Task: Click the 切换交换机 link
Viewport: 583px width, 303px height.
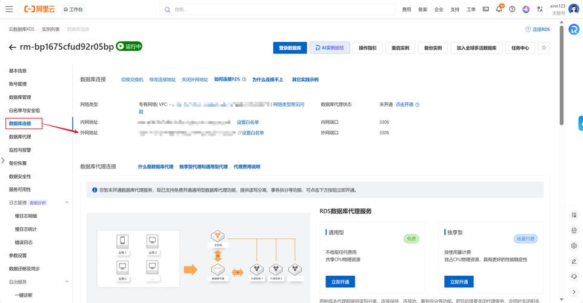Action: 132,79
